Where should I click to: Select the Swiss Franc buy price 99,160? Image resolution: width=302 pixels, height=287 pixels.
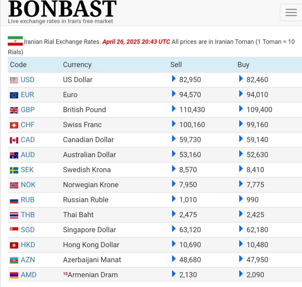tap(257, 125)
